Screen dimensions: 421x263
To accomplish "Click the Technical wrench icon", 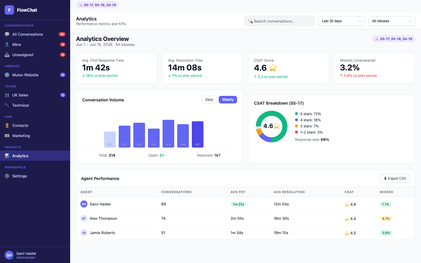I will pos(7,105).
